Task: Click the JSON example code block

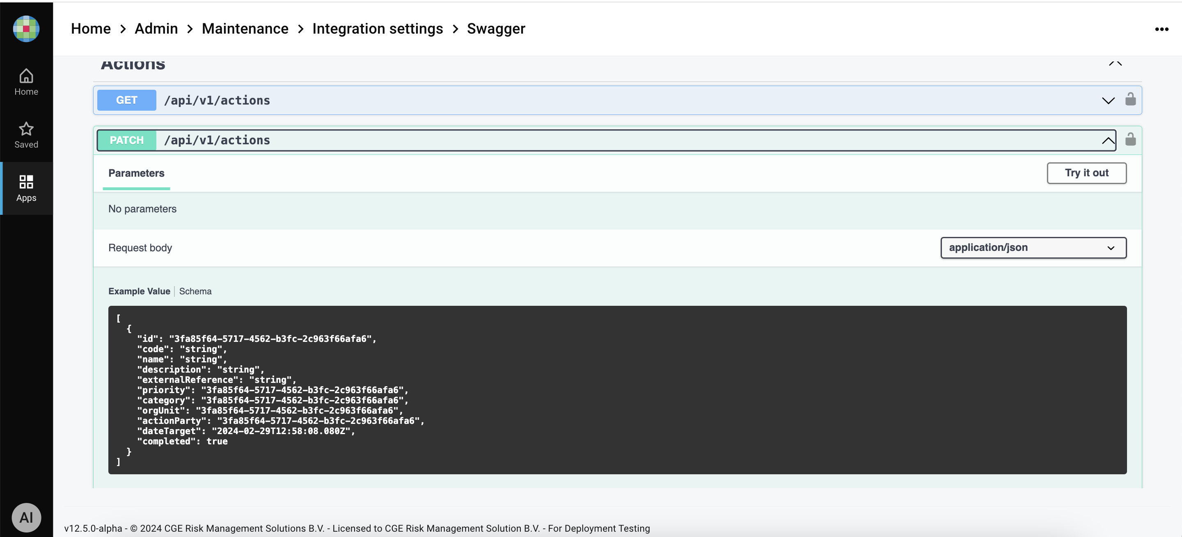Action: [x=617, y=389]
